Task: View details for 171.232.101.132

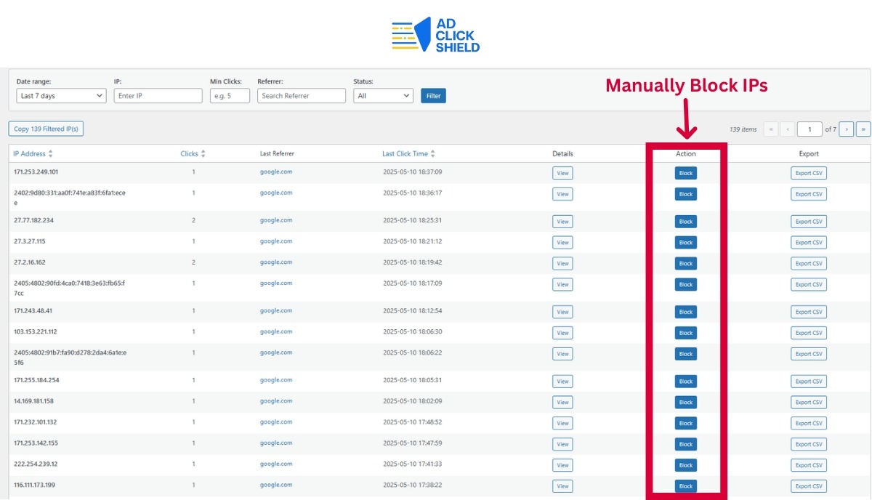Action: point(562,424)
